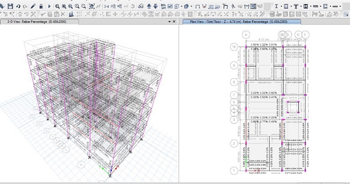Expand the I-section frame properties dropdown
This screenshot has width=350, height=184.
tap(282, 6)
